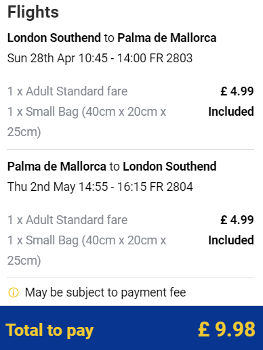Click May be subject to payment fee text

pyautogui.click(x=105, y=292)
